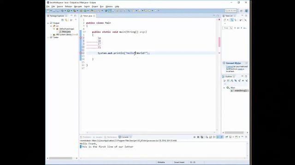Click the New file toolbar icon
Screen dimensions: 295x165
(48, 11)
